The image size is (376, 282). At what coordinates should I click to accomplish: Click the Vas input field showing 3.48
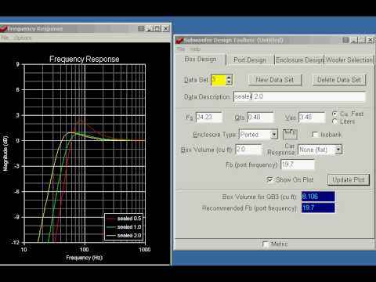(312, 117)
